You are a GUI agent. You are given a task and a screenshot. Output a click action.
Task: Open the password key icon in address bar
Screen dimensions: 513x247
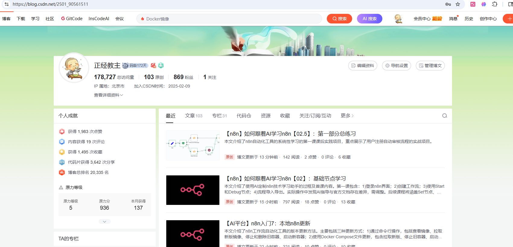[448, 4]
